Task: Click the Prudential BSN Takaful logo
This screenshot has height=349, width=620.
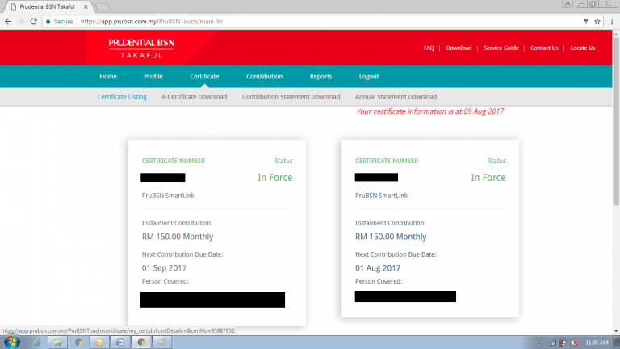Action: (x=141, y=48)
